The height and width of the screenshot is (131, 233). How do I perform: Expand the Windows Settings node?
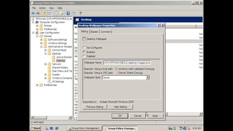[x=42, y=43]
